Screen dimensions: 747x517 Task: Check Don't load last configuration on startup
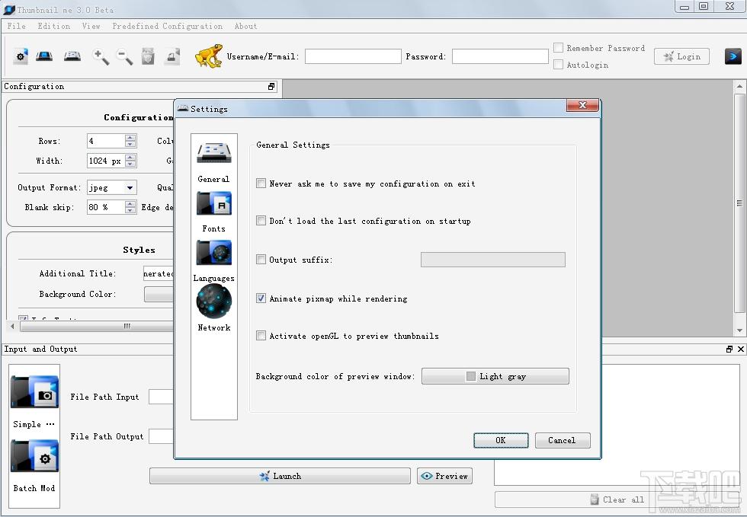[261, 220]
